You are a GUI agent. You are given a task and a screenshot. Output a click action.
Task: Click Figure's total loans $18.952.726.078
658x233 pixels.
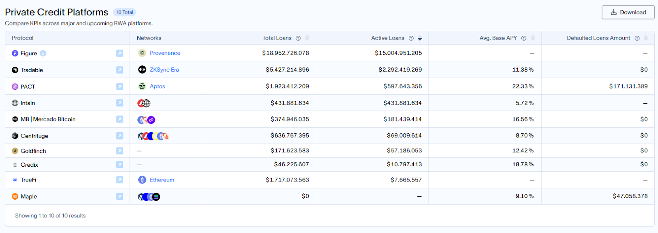285,53
